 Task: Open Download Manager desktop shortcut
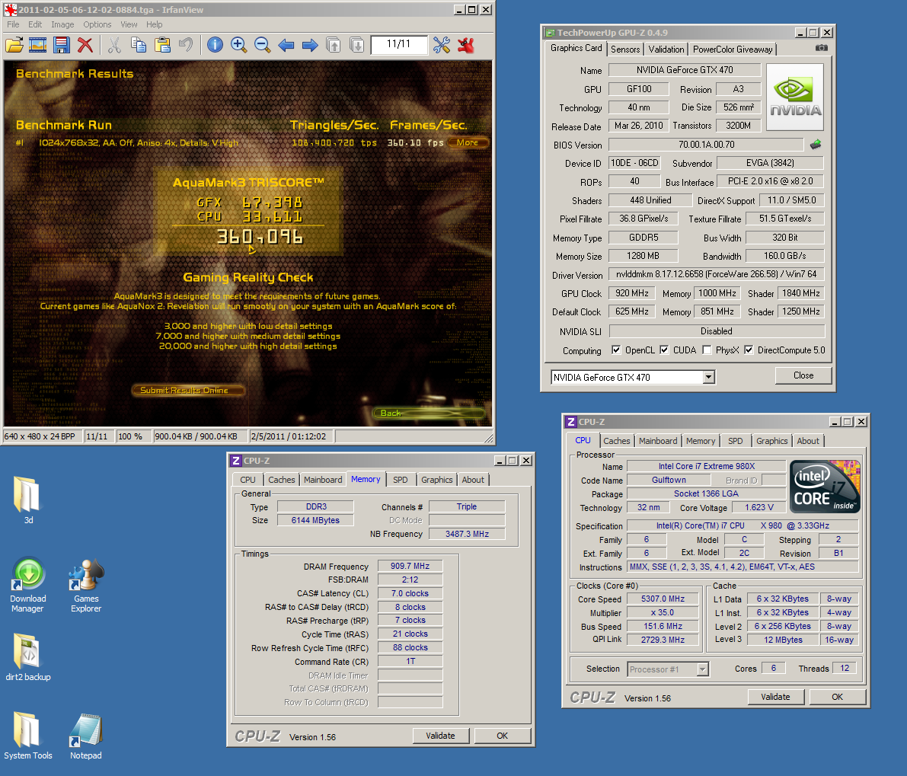coord(27,585)
